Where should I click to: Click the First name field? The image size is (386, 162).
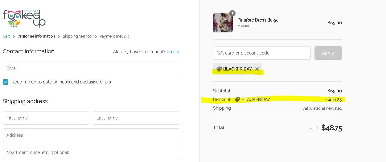point(46,118)
